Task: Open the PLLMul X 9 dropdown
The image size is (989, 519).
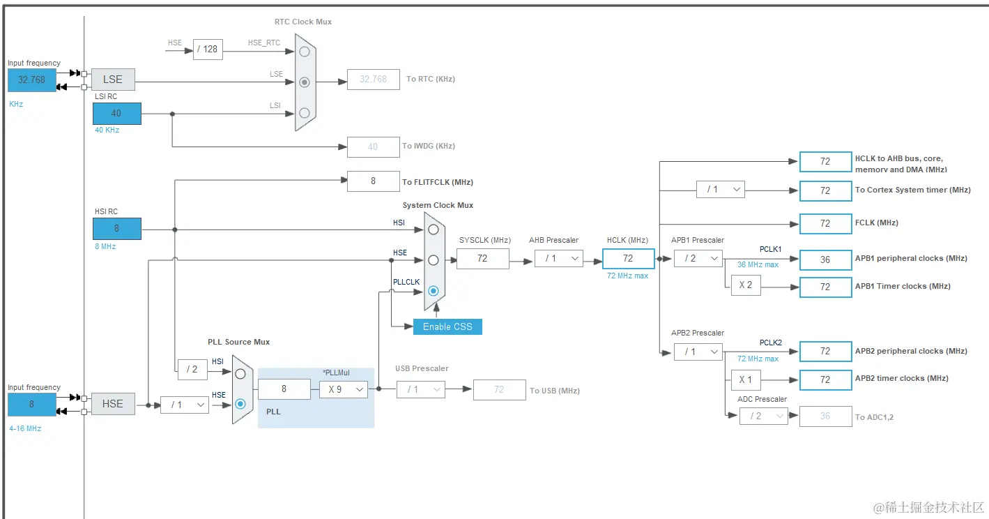Action: pyautogui.click(x=343, y=389)
